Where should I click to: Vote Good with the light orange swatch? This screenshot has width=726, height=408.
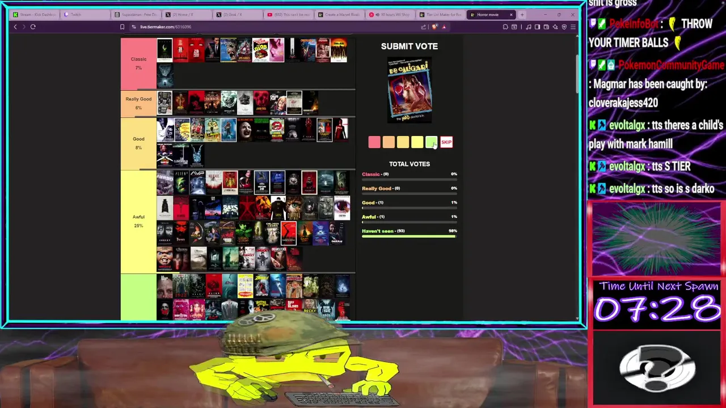[x=403, y=142]
